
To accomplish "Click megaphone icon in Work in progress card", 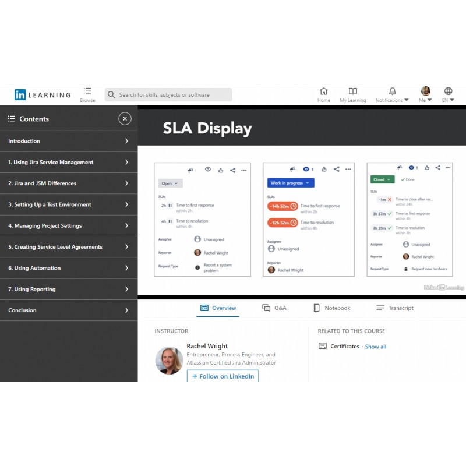I will (292, 169).
